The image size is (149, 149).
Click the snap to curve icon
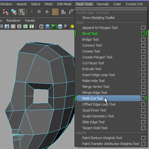point(71,12)
